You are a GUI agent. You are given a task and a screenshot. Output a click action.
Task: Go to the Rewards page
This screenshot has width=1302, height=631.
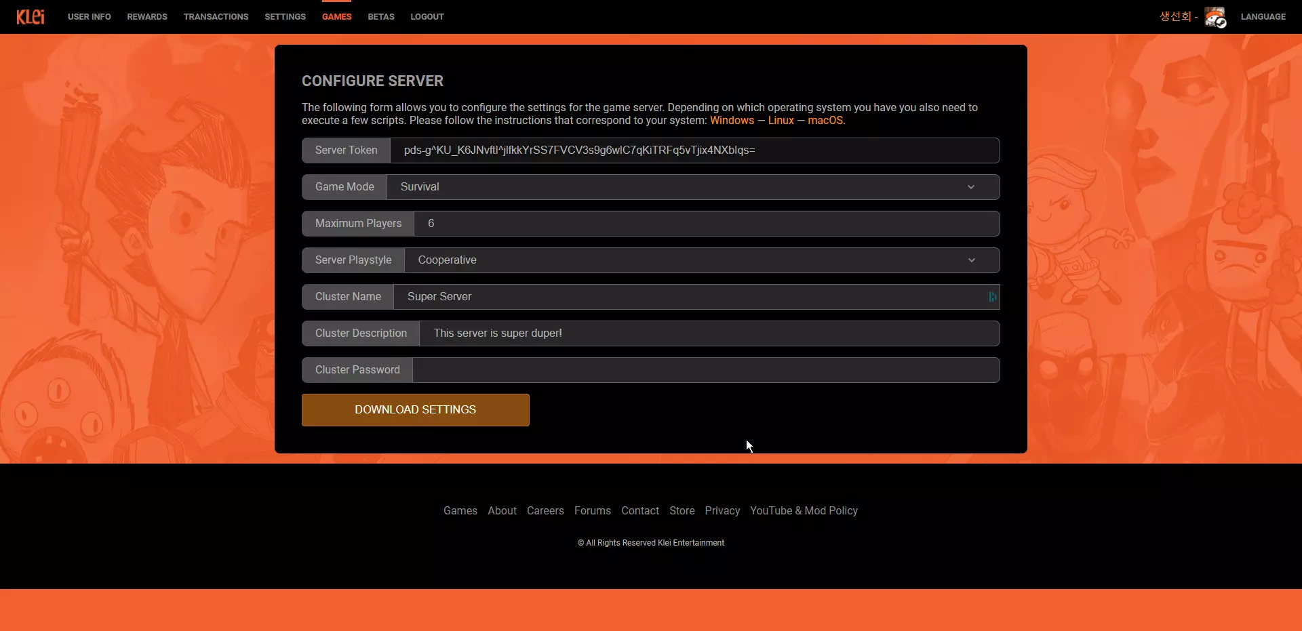pos(147,17)
